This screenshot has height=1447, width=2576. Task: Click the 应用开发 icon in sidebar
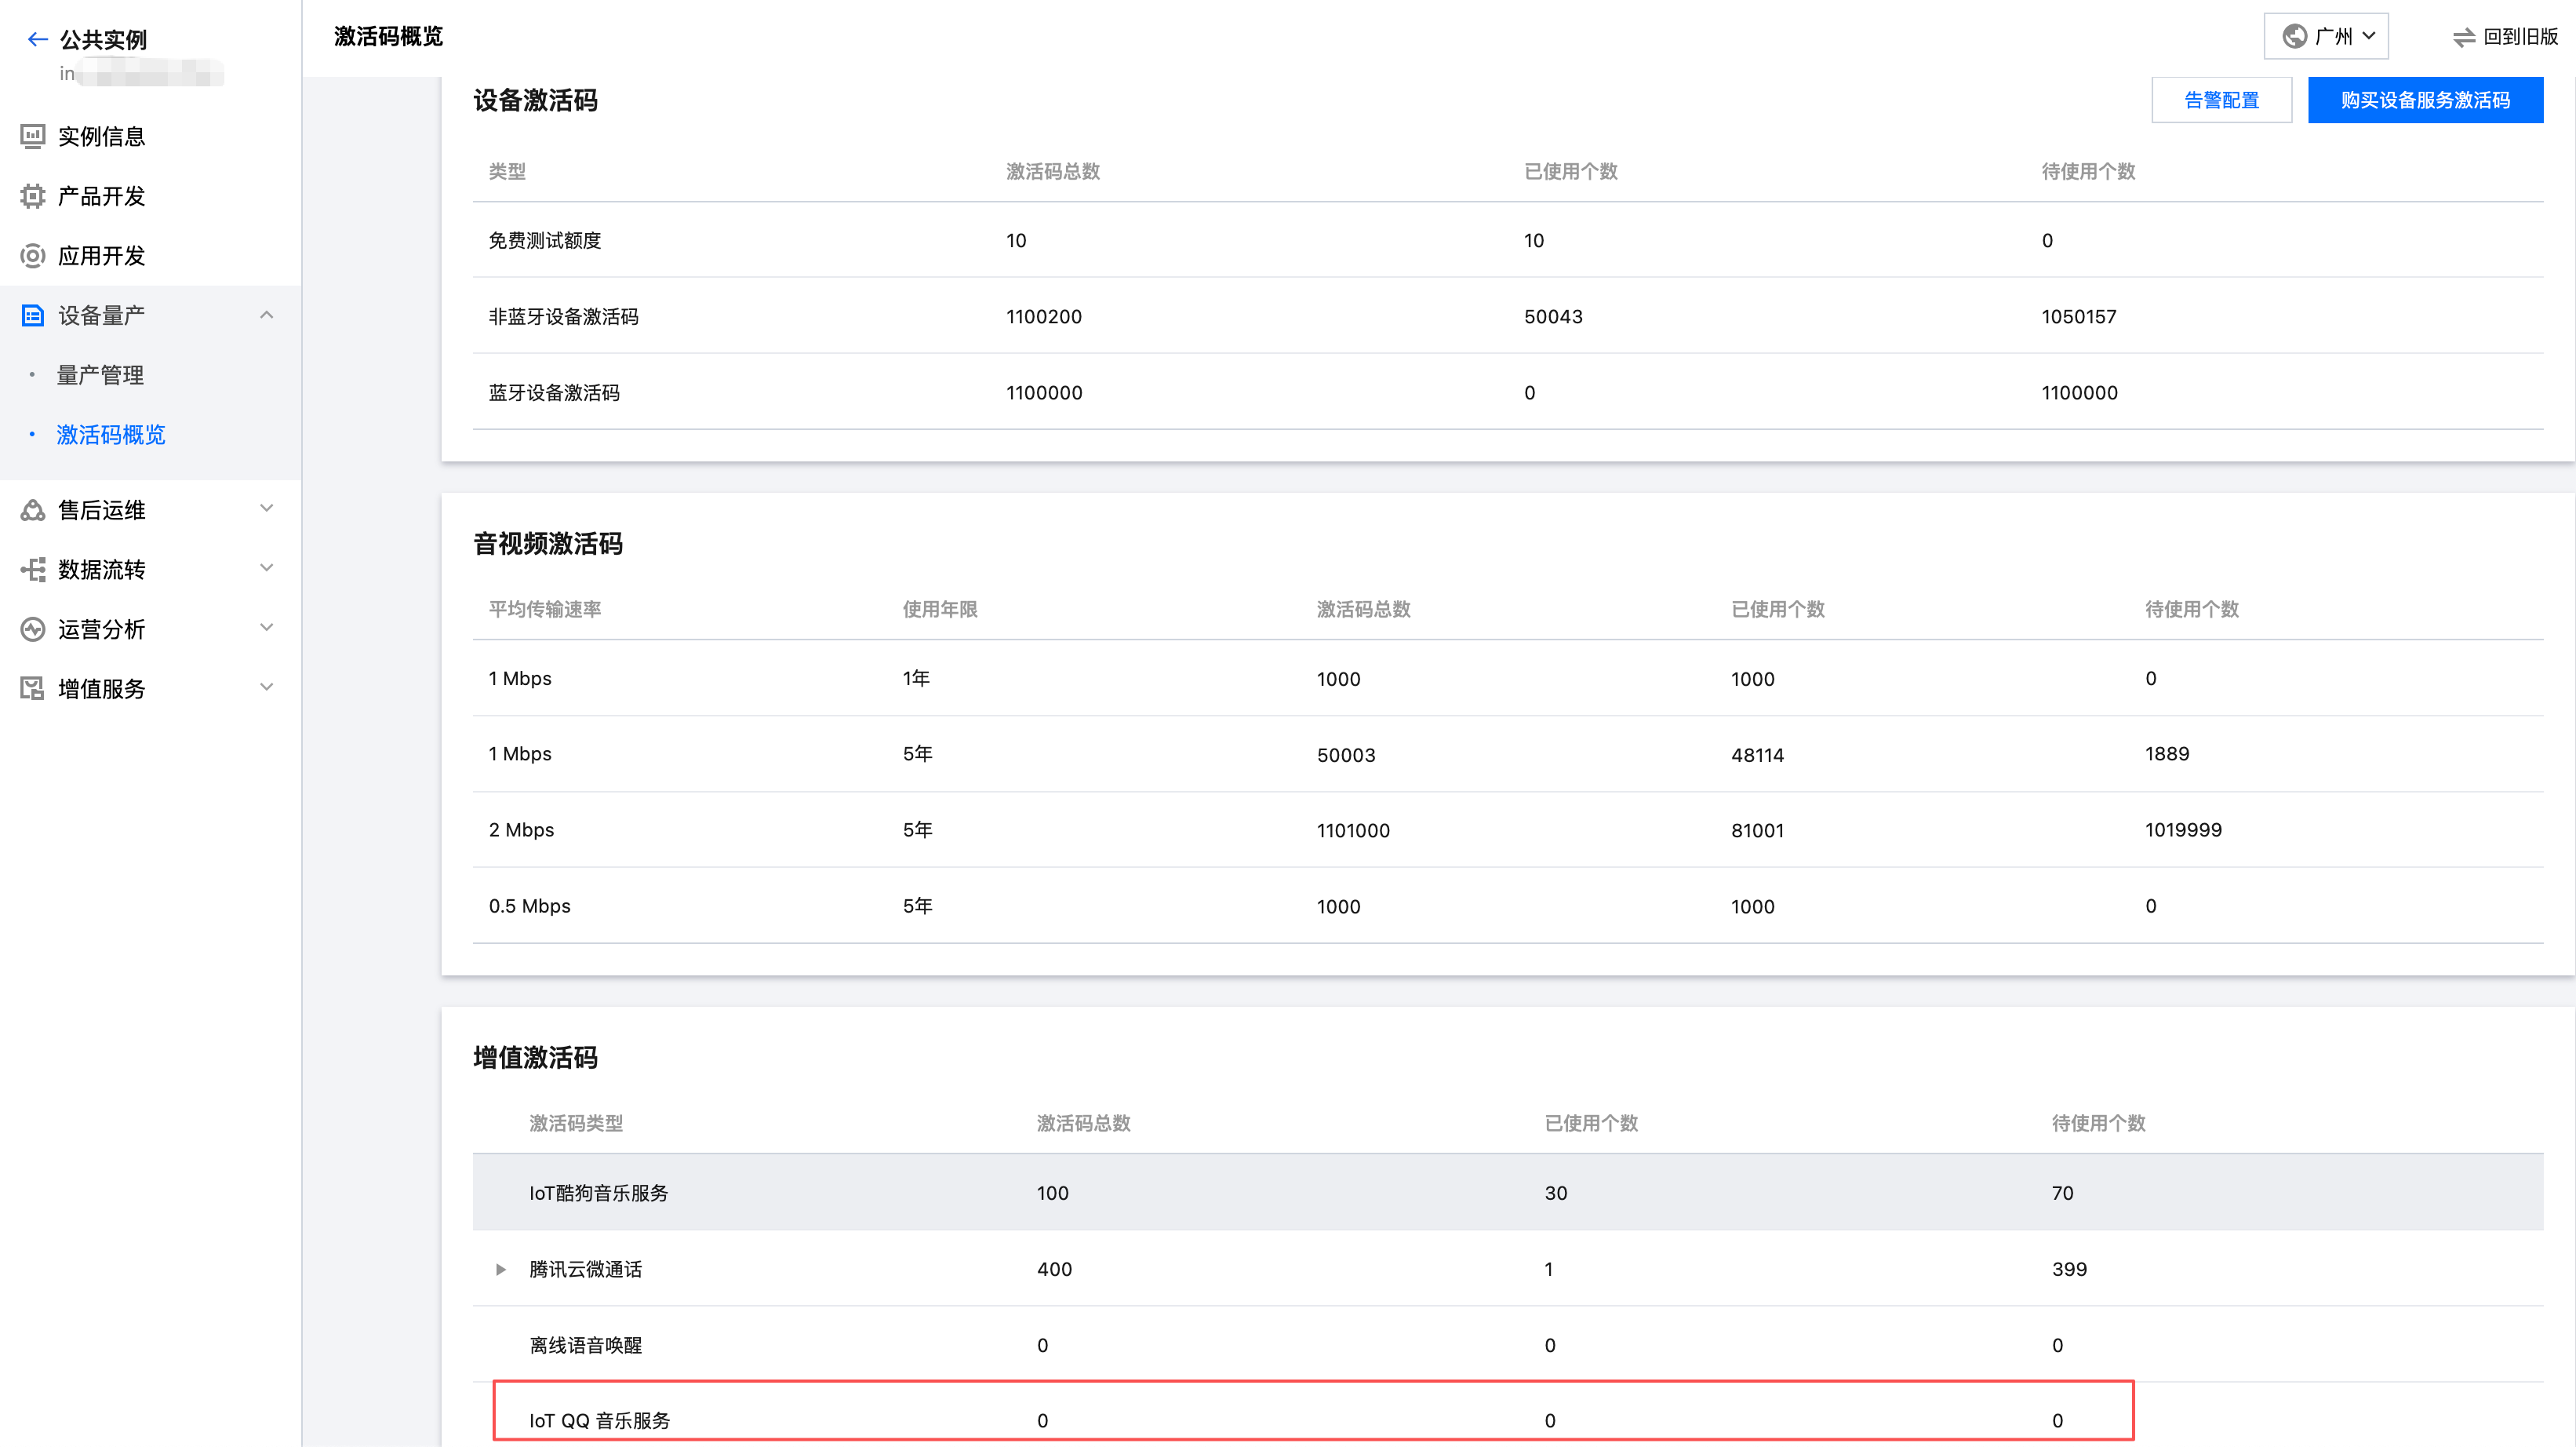tap(33, 256)
